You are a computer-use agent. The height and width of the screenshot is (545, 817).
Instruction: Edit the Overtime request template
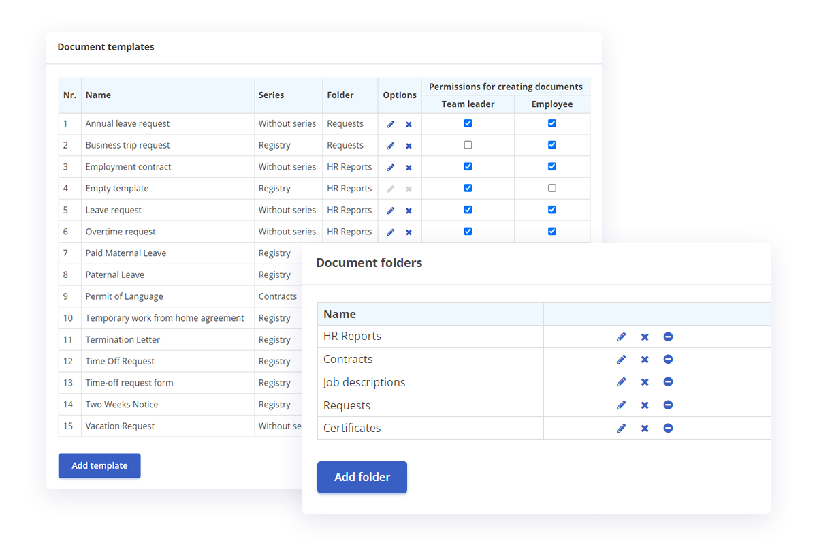tap(391, 232)
